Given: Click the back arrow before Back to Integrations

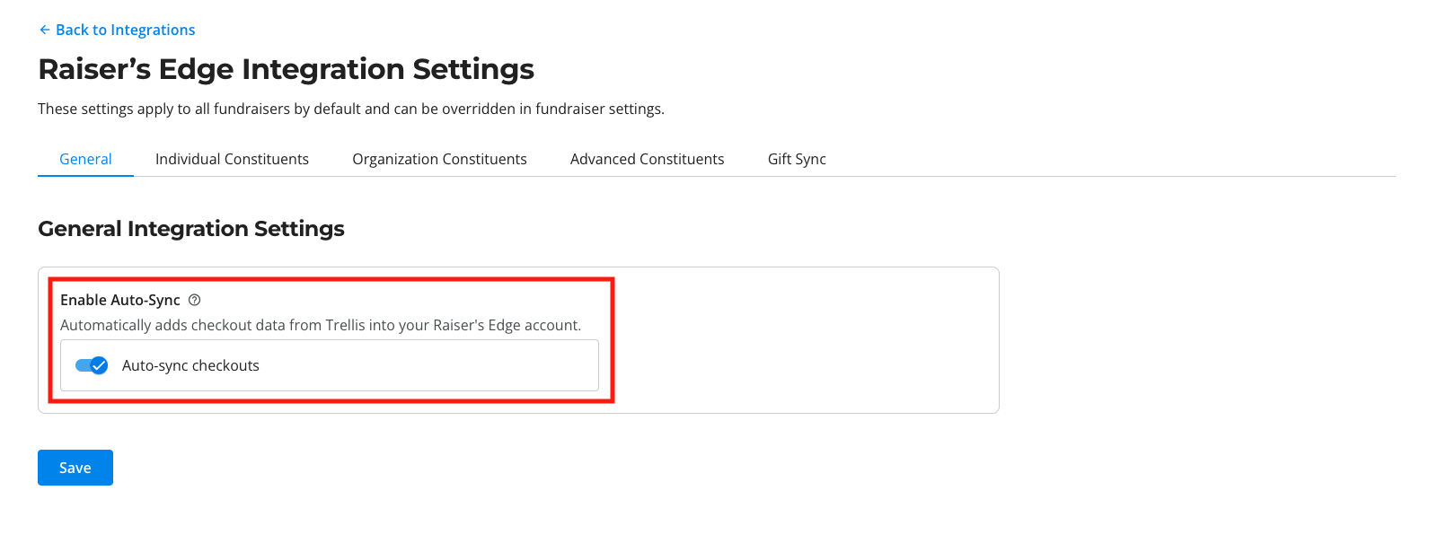Looking at the screenshot, I should click(x=44, y=30).
